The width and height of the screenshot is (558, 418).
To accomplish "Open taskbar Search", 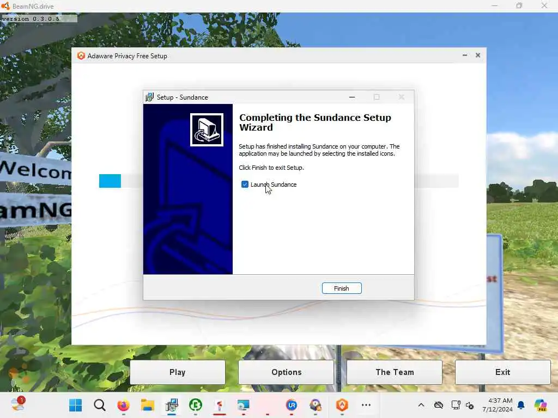I will click(100, 405).
